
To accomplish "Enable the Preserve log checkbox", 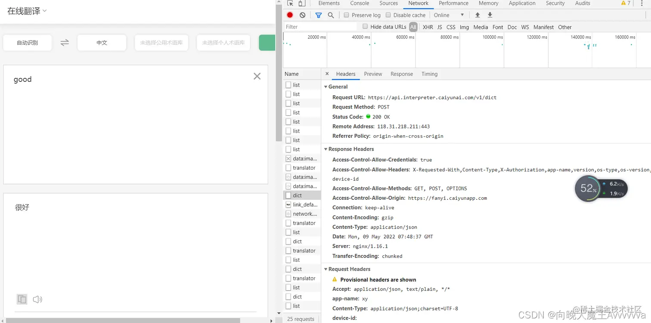I will coord(346,15).
